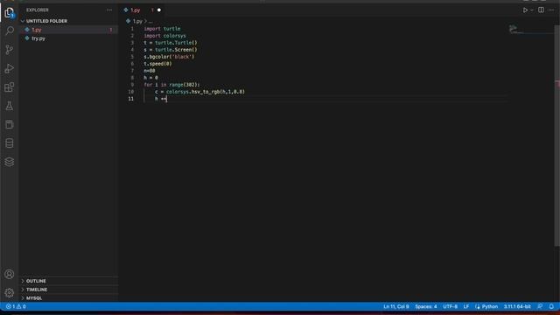Viewport: 560px width, 315px height.
Task: Click the breadcrumb ellipsis after 1.py
Action: pyautogui.click(x=150, y=21)
